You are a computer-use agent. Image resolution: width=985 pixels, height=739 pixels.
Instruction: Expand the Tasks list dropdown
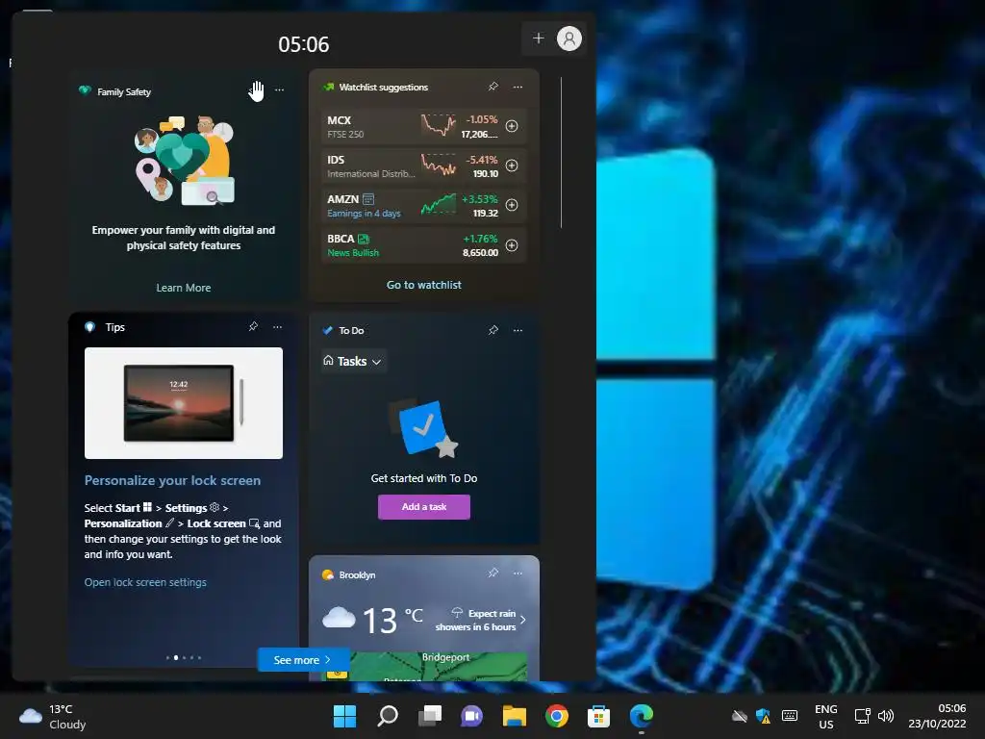pos(353,362)
